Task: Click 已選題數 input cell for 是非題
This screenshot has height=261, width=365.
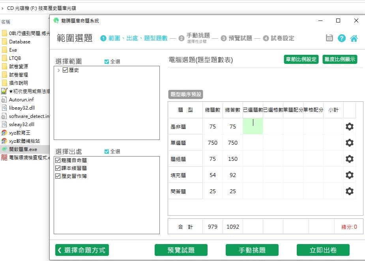Action: [253, 126]
